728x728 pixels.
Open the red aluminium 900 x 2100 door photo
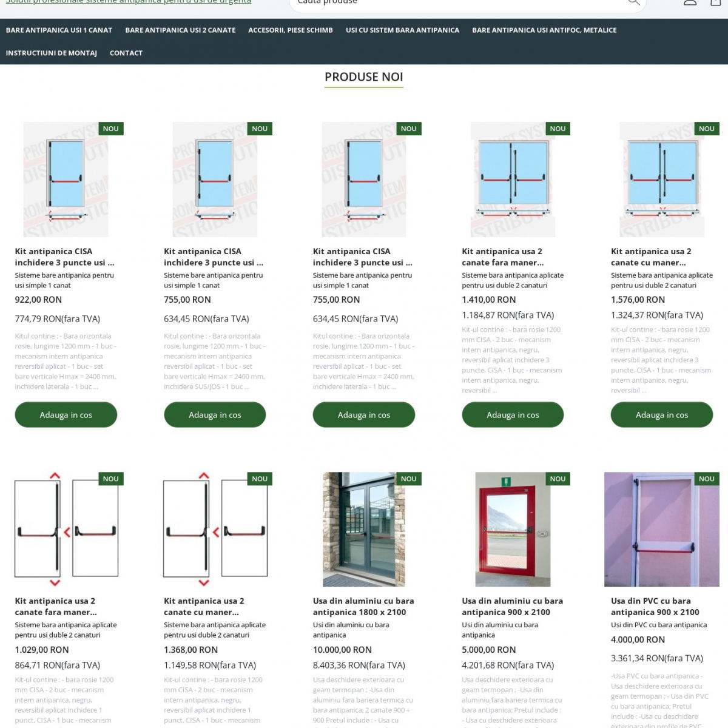click(513, 529)
